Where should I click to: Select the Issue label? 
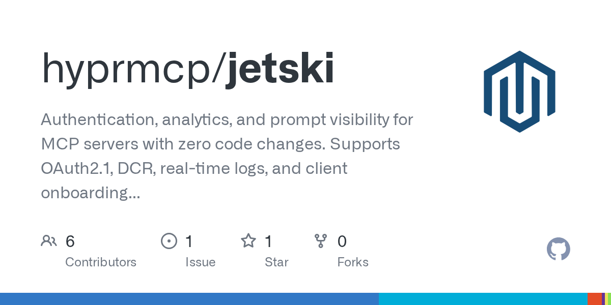click(200, 262)
